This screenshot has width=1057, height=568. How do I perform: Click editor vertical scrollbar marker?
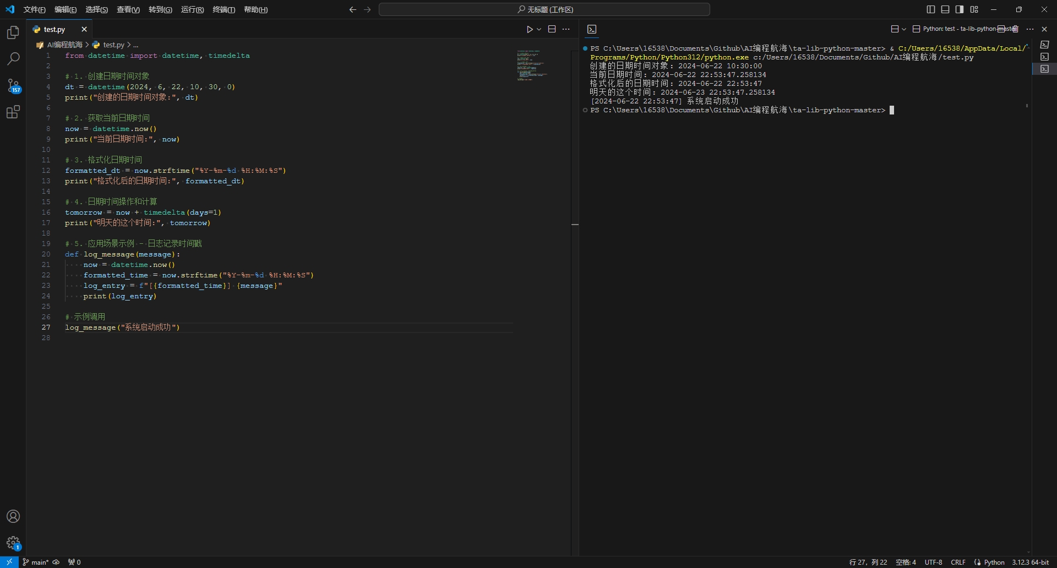[x=575, y=225]
